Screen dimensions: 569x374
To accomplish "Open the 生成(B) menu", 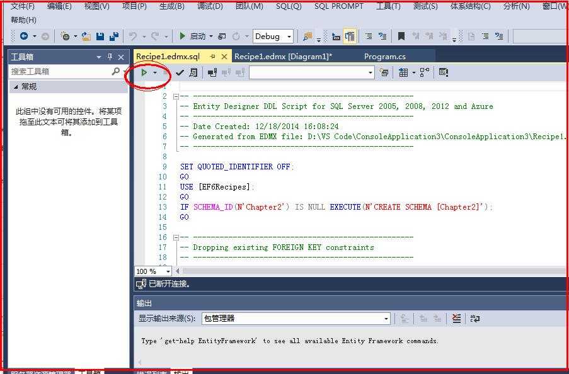I will pyautogui.click(x=171, y=6).
